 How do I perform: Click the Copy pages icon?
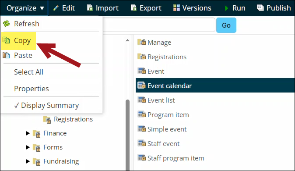(x=6, y=40)
